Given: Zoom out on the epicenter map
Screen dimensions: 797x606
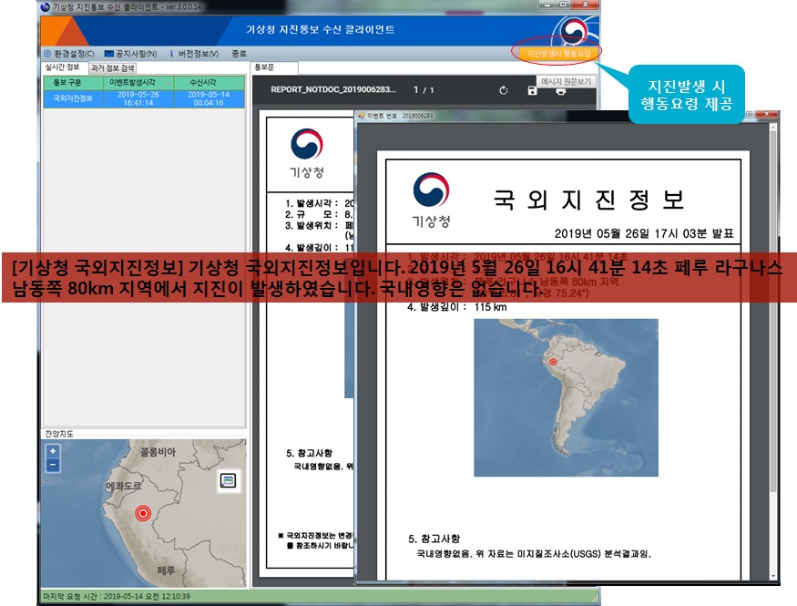Looking at the screenshot, I should coord(53,465).
